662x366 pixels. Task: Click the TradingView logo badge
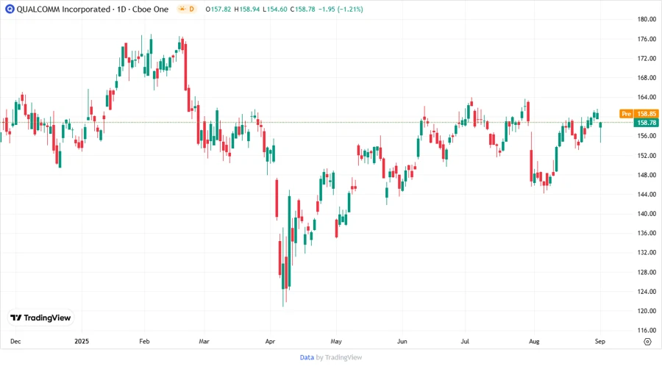(40, 317)
